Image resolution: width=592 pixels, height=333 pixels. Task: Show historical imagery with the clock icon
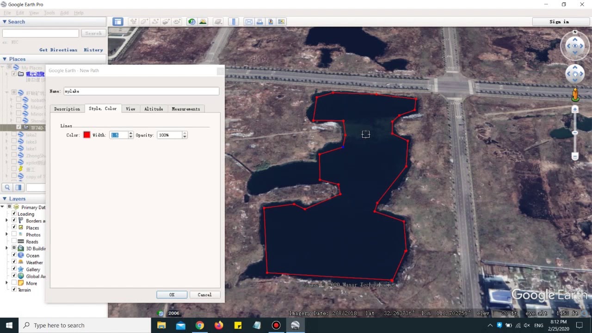(192, 22)
